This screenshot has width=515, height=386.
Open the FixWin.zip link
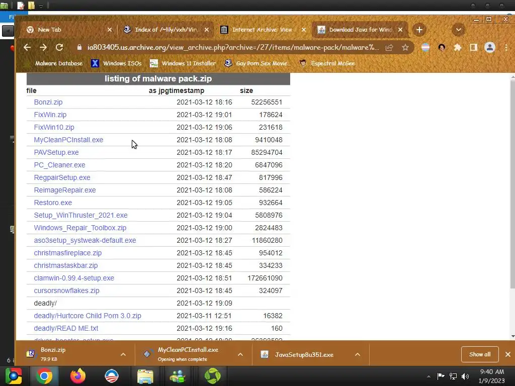(x=50, y=115)
